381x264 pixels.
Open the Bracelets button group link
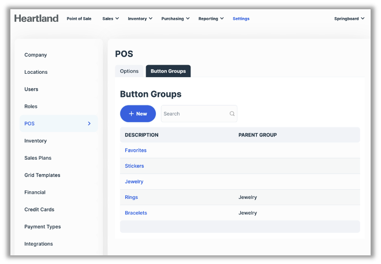click(136, 213)
